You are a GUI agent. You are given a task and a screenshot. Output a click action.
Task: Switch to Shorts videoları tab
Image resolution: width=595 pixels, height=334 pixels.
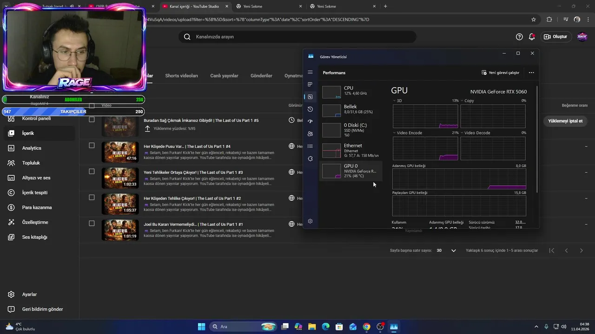click(181, 76)
